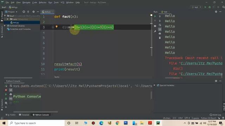Screen dimensions: 225x126
Task: Run the test configuration from the top toolbar
Action: pos(205,7)
